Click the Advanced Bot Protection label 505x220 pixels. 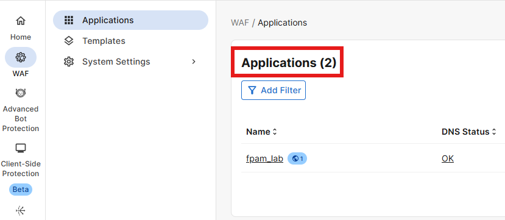tap(21, 119)
